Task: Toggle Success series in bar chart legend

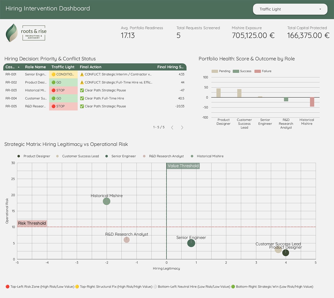Action: tap(242, 71)
